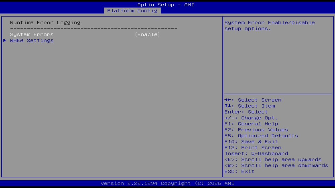Click the help text describing System Error options
This screenshot has height=188, width=335.
coord(269,25)
